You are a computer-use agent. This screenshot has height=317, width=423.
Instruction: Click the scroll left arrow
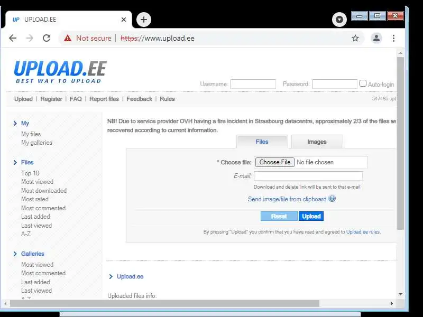(x=5, y=303)
